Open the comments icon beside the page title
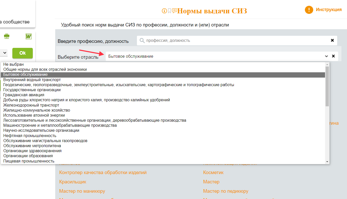Image resolution: width=347 pixels, height=199 pixels. click(174, 11)
